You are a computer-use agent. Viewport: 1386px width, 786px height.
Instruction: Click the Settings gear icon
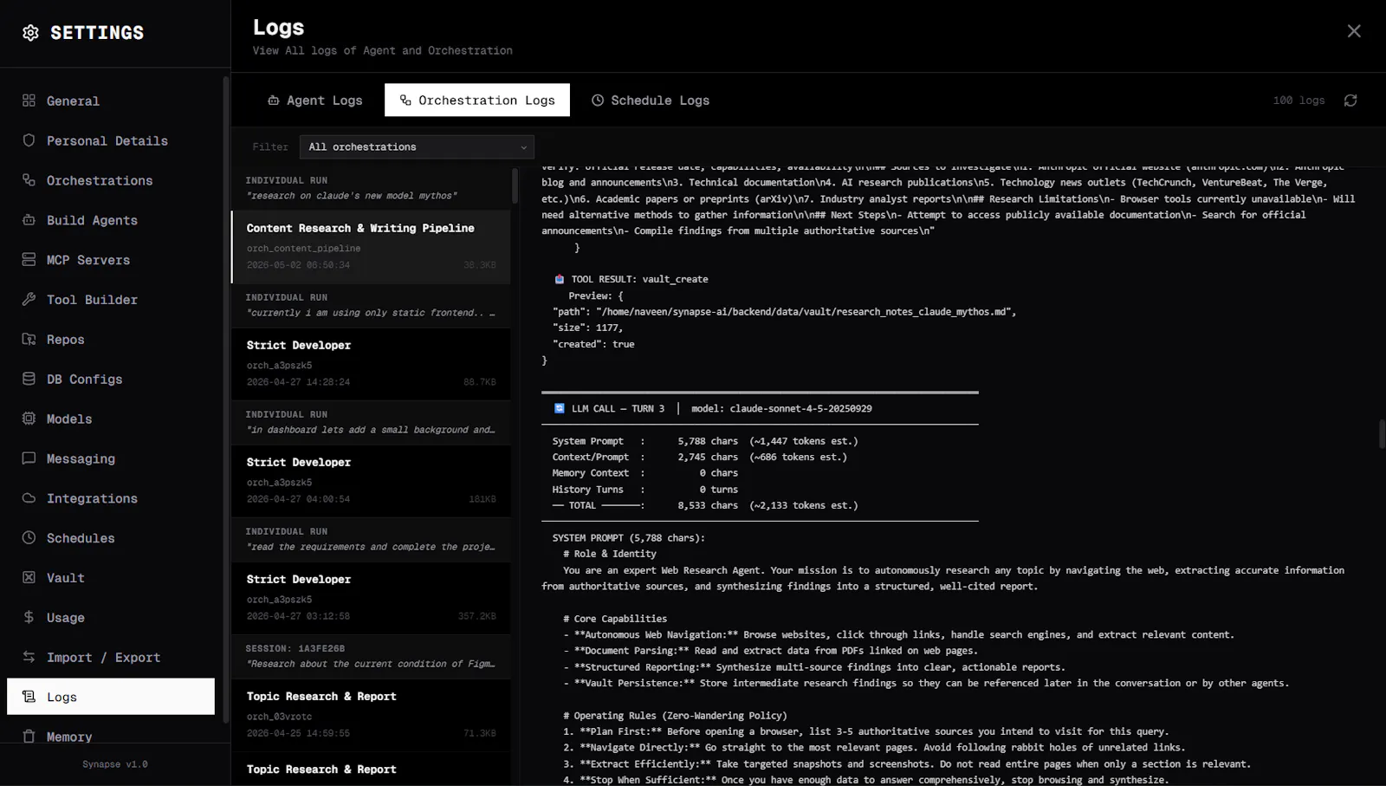(x=30, y=33)
